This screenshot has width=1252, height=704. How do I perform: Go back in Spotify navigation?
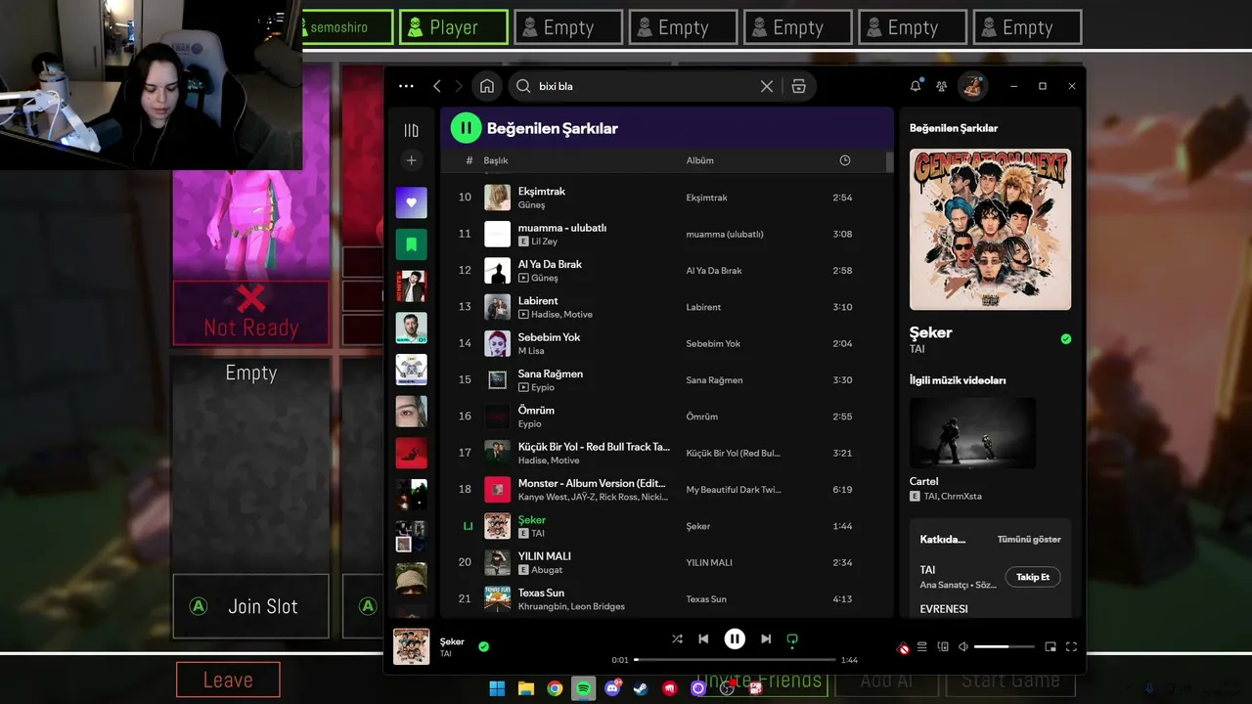tap(437, 86)
